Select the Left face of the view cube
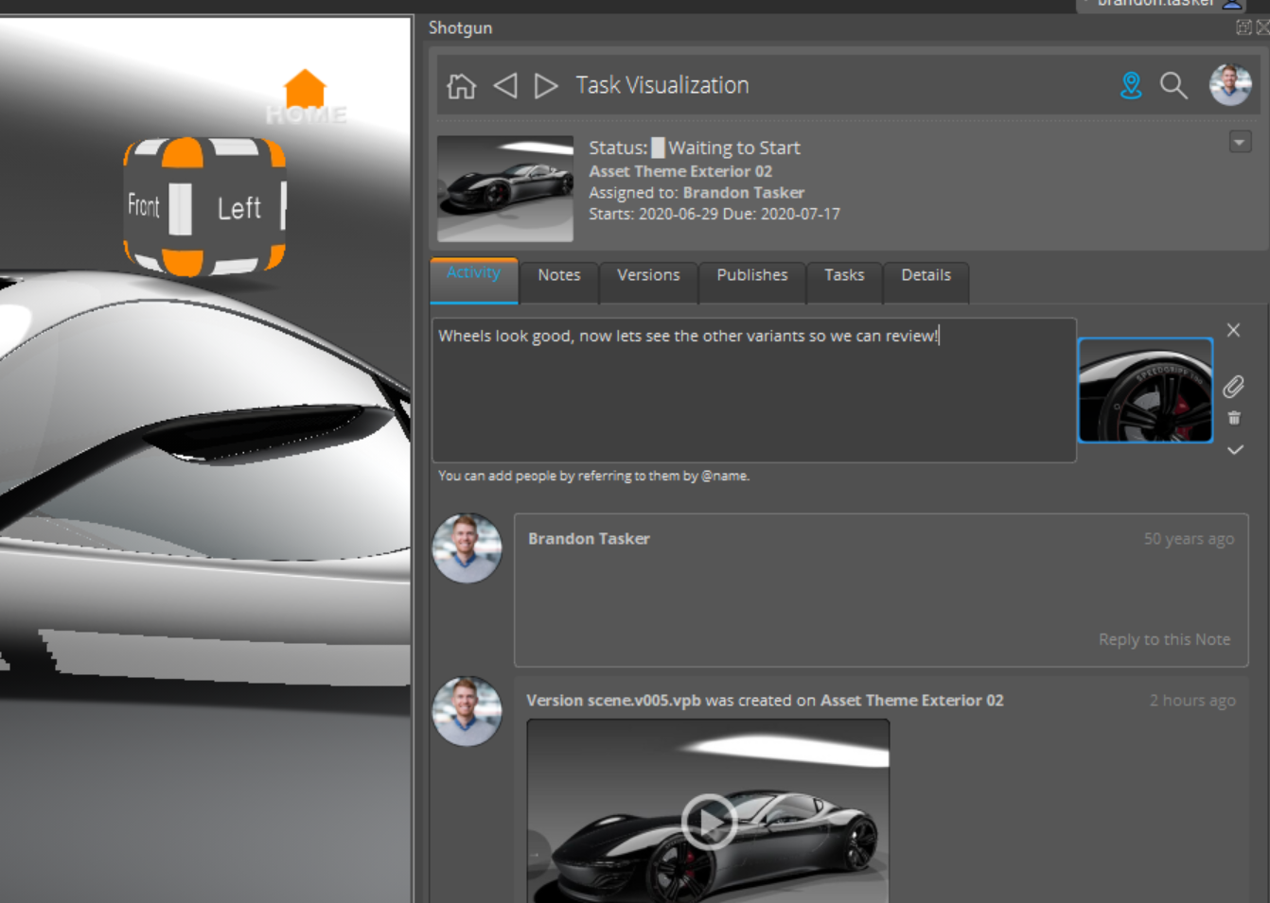 click(239, 206)
